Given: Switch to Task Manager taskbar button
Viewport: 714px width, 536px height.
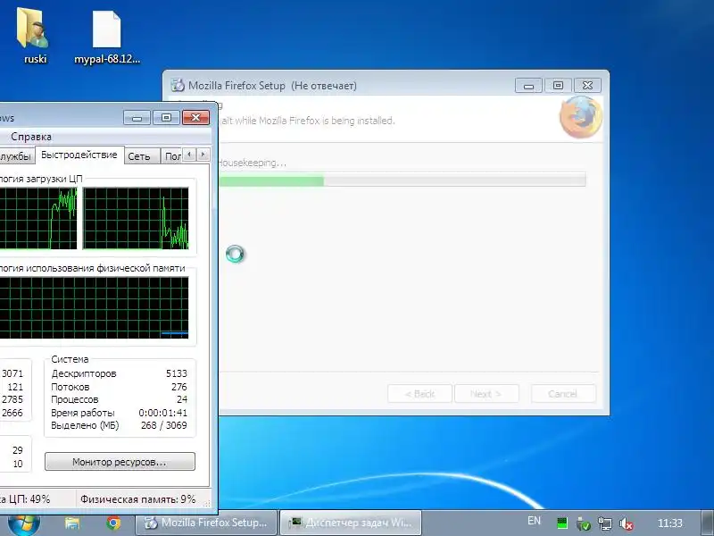Looking at the screenshot, I should click(x=350, y=523).
